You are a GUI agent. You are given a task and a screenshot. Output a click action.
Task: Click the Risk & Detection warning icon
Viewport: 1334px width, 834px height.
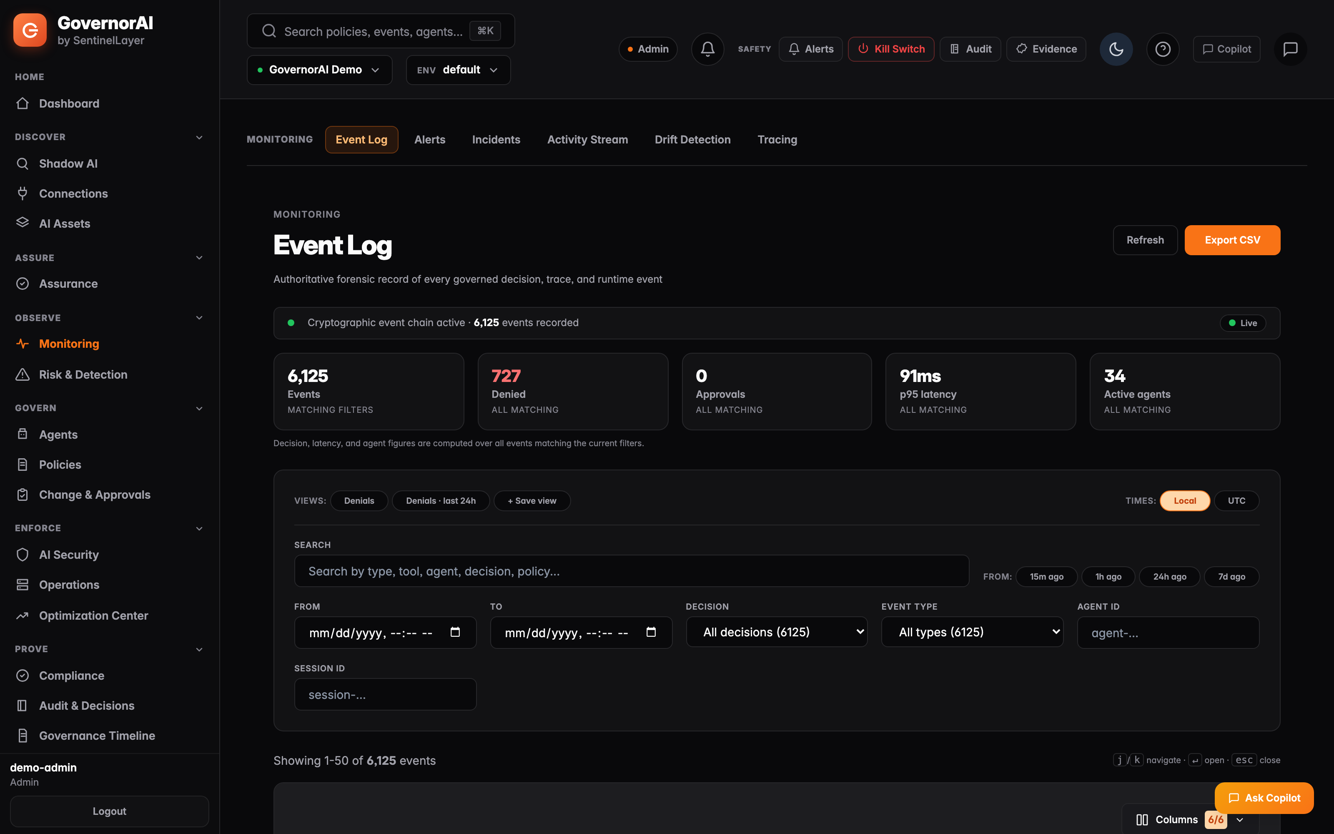point(23,374)
